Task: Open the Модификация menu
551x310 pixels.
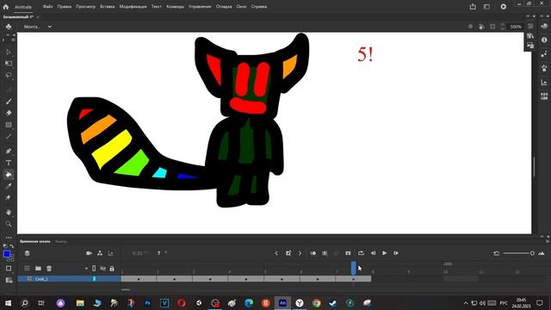Action: click(x=133, y=6)
